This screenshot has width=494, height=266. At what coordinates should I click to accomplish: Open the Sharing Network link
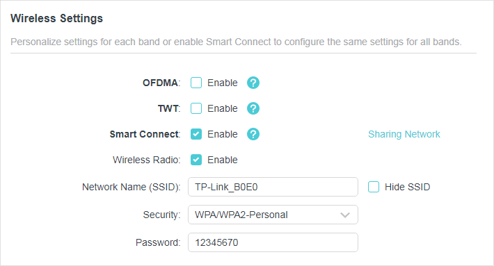(x=404, y=134)
